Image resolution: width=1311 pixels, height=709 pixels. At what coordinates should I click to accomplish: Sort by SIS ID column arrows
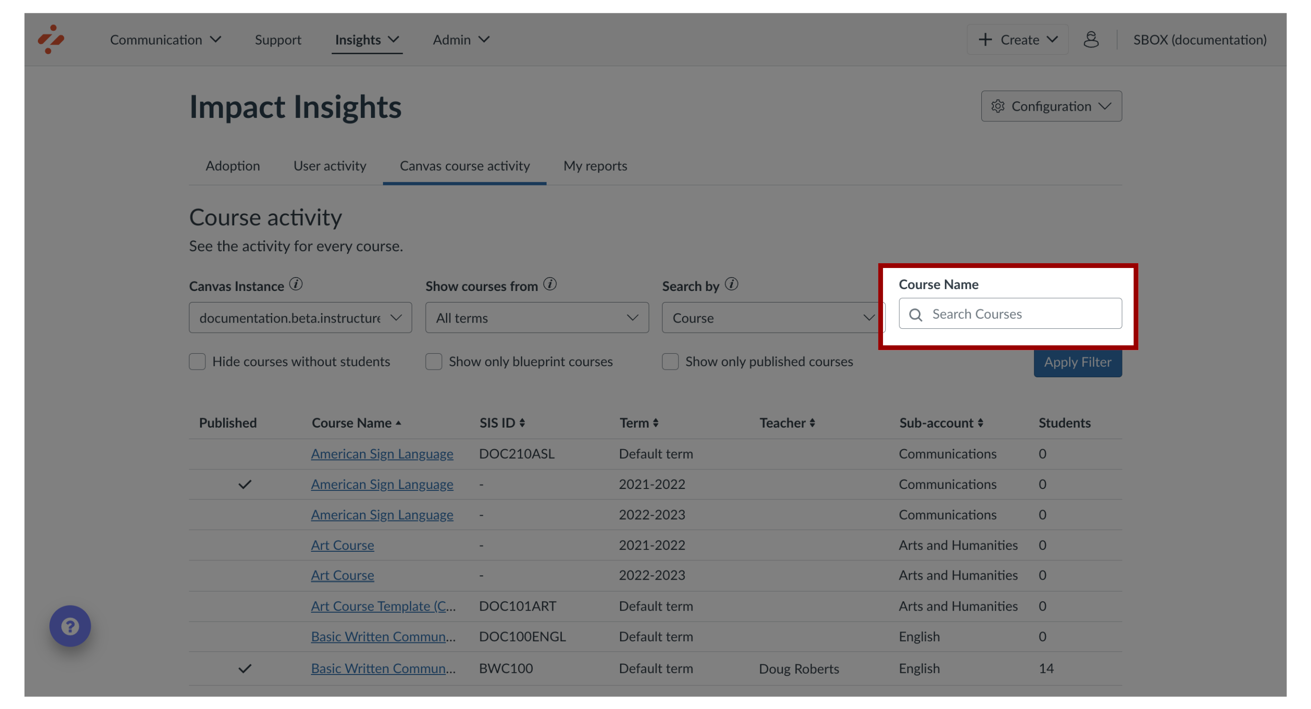(x=522, y=423)
